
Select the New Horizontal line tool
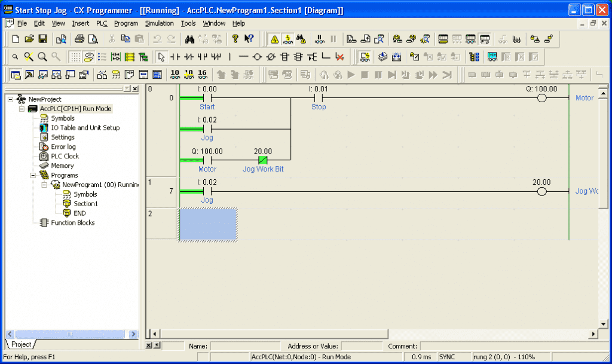243,57
